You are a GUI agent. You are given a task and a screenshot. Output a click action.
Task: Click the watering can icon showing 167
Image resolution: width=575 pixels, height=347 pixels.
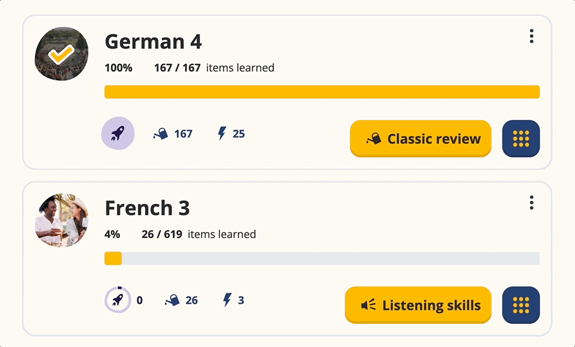click(160, 134)
